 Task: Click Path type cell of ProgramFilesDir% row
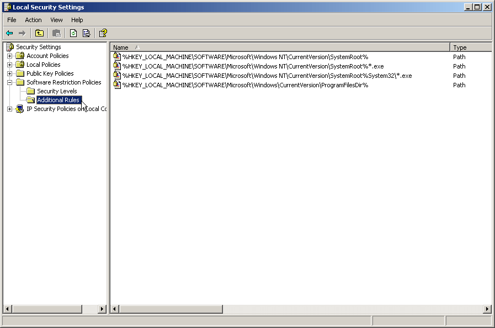tap(459, 85)
